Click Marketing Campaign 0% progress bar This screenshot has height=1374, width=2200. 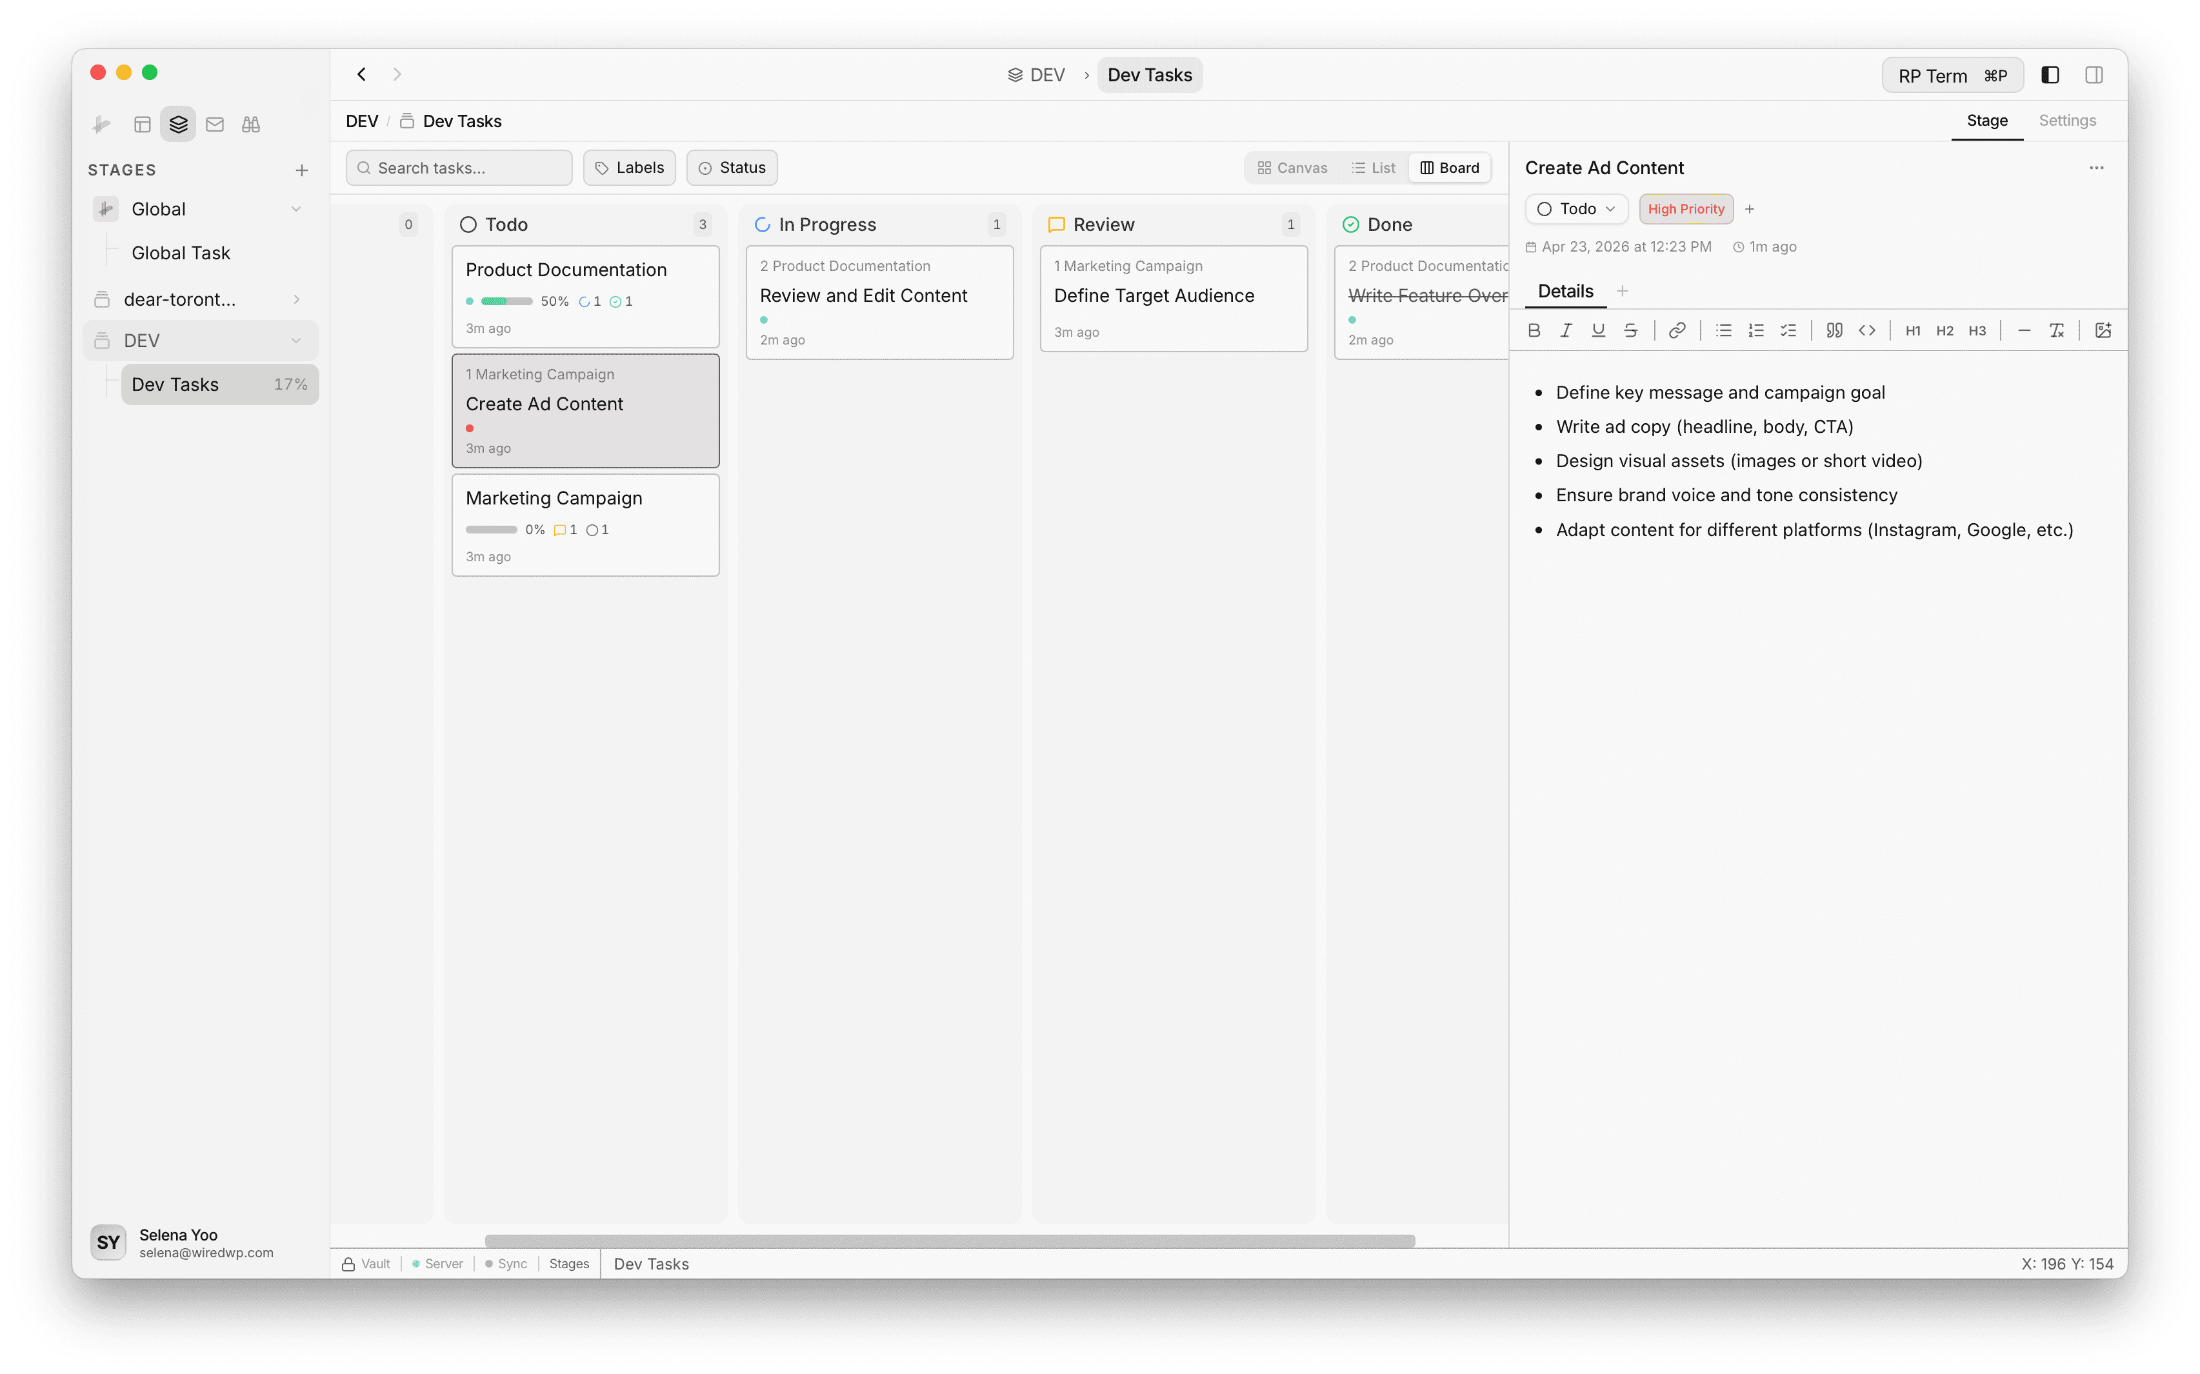[491, 530]
